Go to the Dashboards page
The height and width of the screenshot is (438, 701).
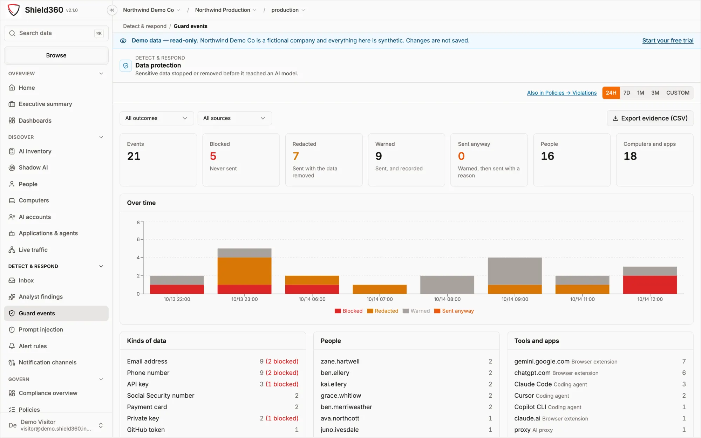point(56,121)
